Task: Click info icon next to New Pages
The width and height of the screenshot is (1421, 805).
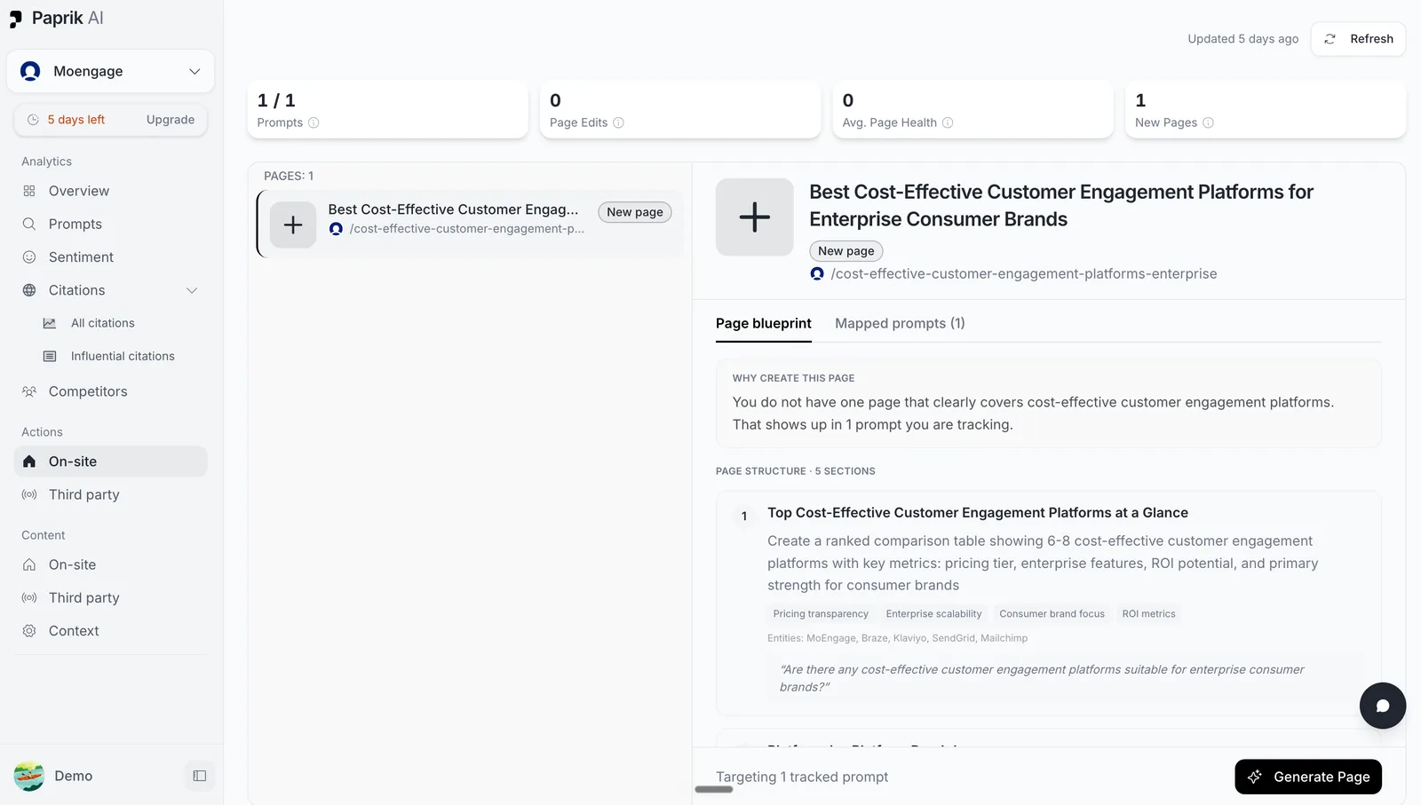Action: coord(1208,122)
